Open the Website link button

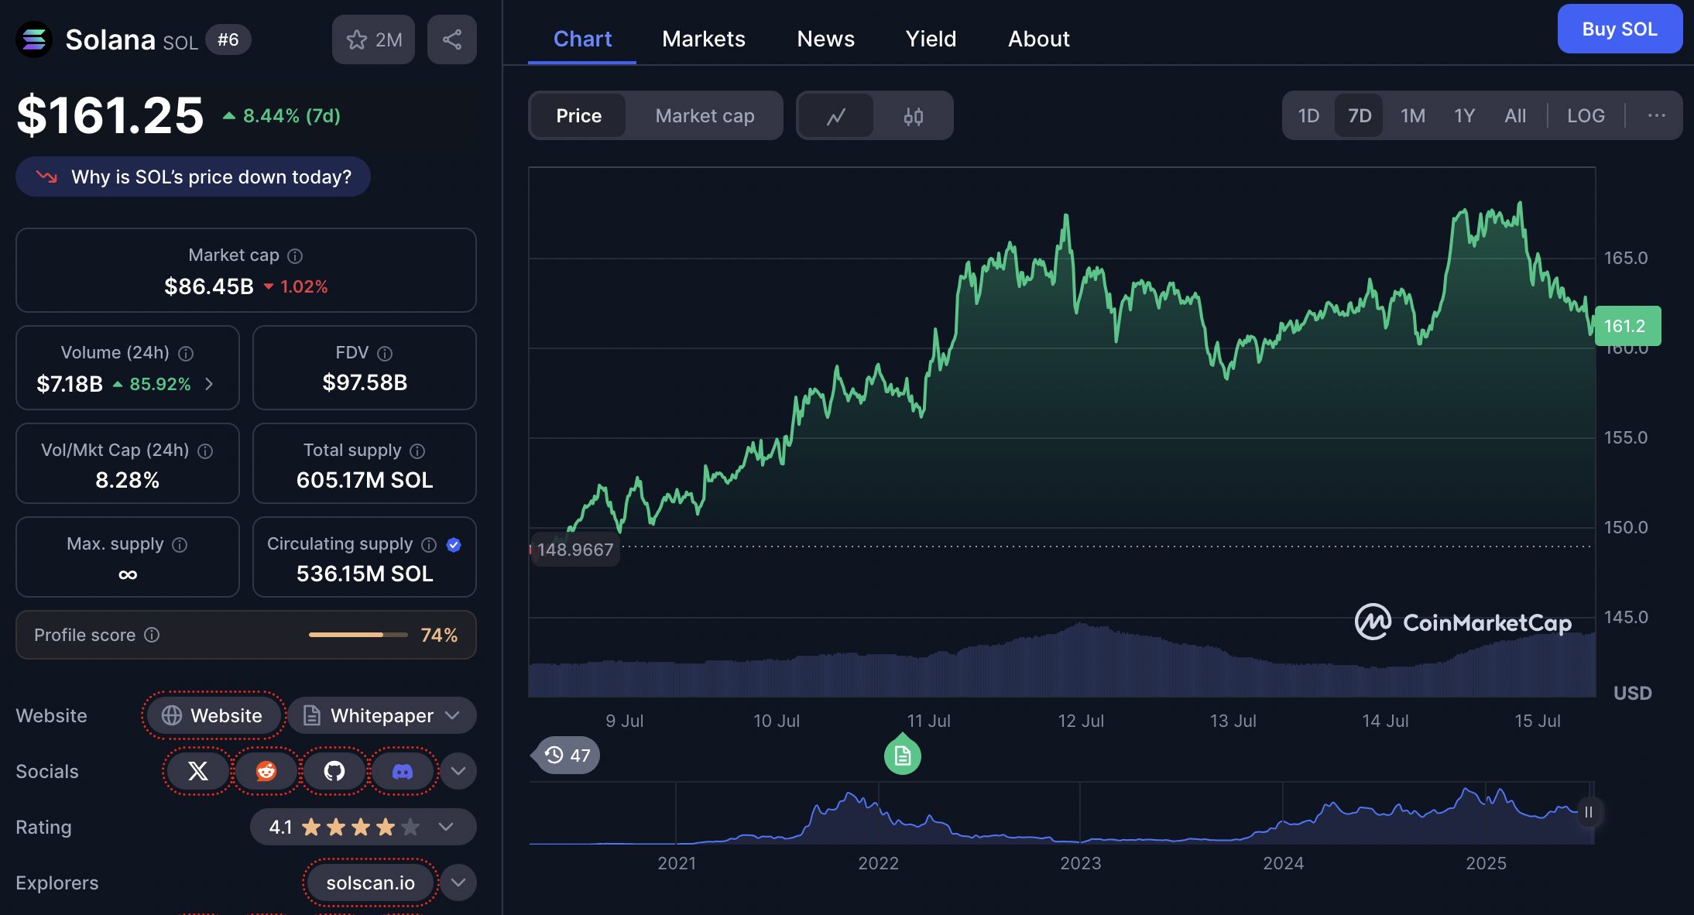[212, 715]
